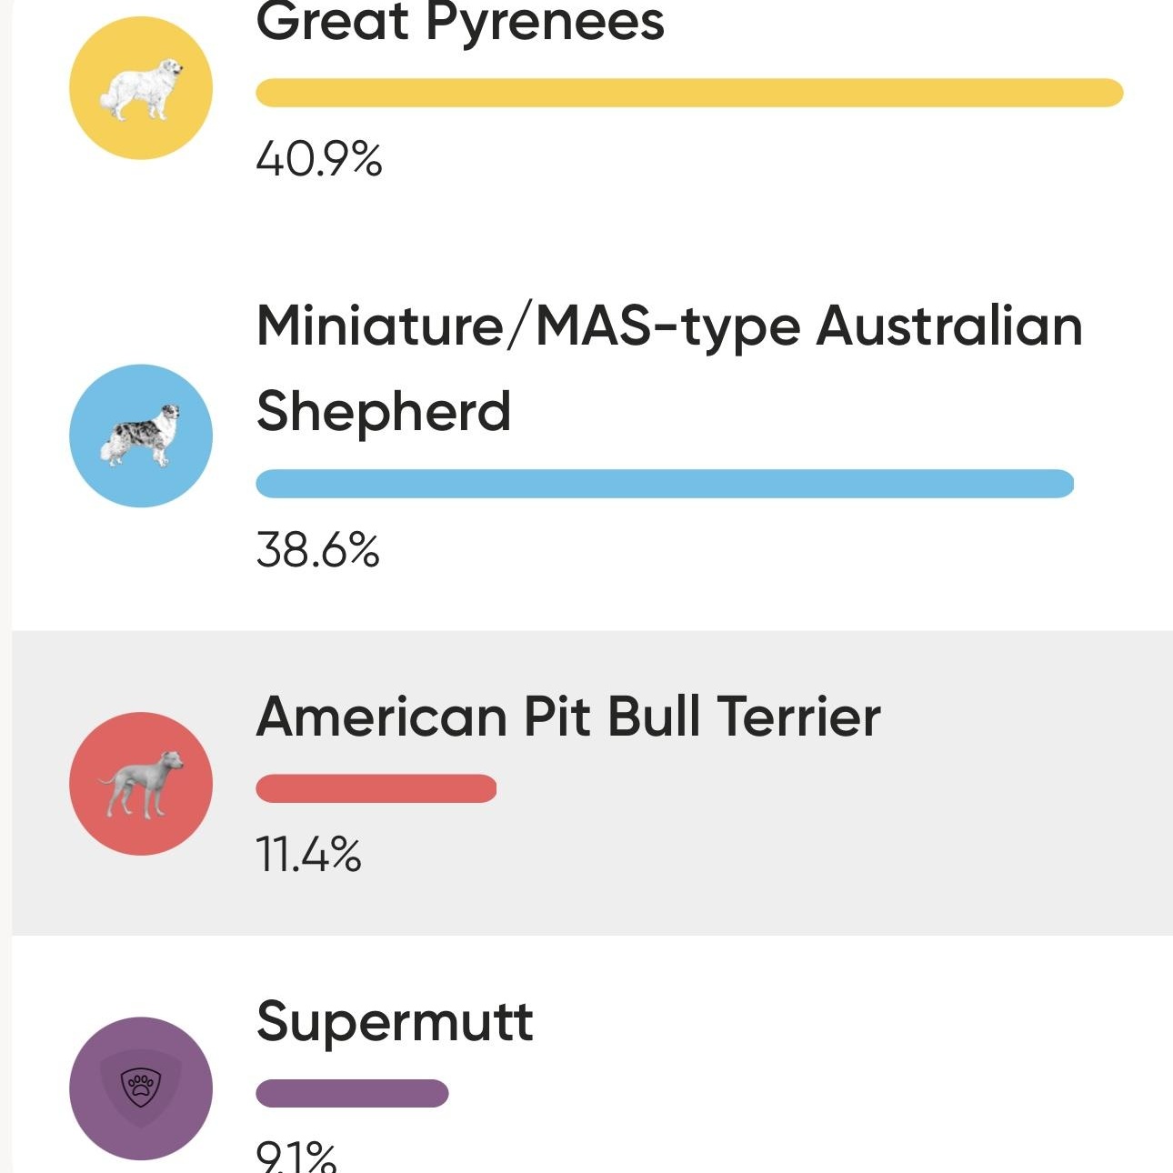Click the 40.9% value under Great Pyrenees
Image resolution: width=1173 pixels, height=1173 pixels.
pyautogui.click(x=319, y=159)
